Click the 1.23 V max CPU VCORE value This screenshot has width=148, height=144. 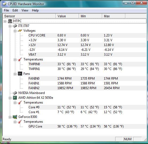(x=108, y=35)
